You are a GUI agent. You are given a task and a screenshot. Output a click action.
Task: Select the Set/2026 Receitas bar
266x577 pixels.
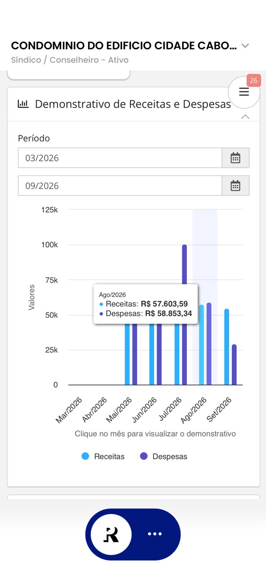227,347
